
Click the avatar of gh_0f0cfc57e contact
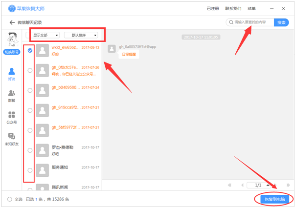click(x=43, y=70)
